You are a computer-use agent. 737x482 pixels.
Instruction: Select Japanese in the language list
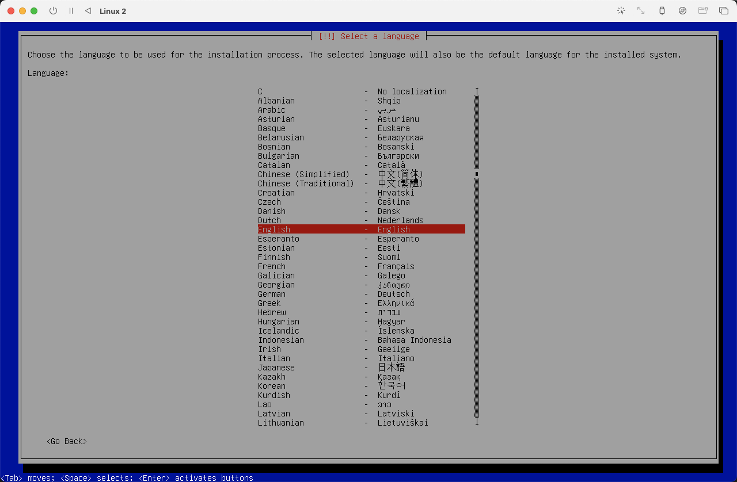click(276, 368)
